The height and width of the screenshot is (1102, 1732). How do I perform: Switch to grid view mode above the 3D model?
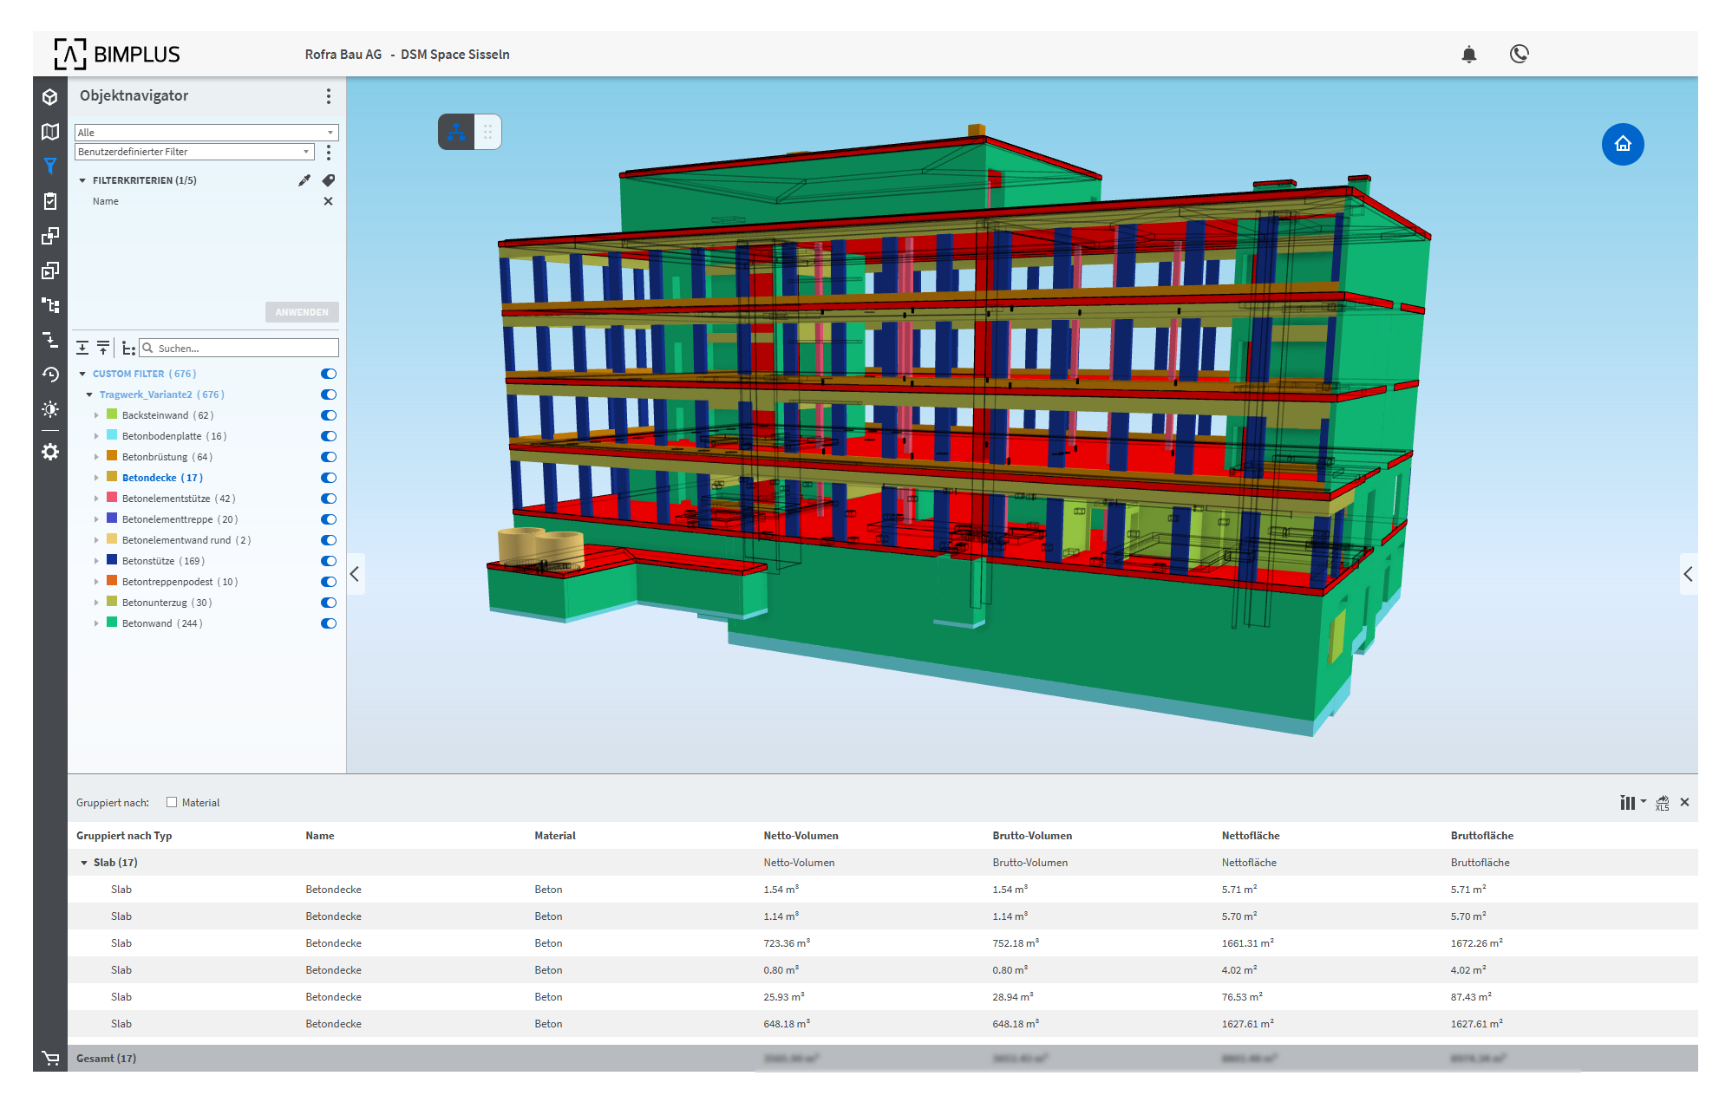pyautogui.click(x=488, y=131)
